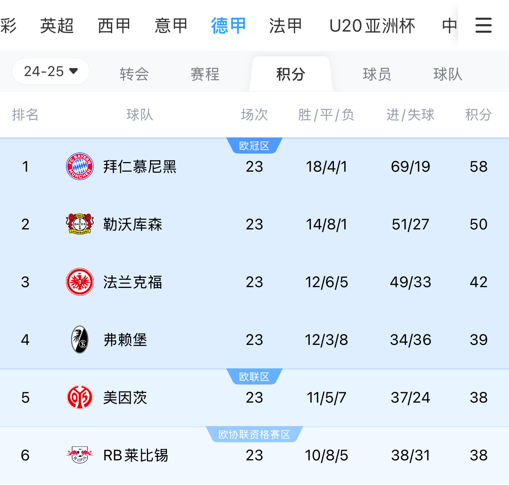This screenshot has width=509, height=485.
Task: Click the Frankfurt club crest
Action: coord(79,282)
